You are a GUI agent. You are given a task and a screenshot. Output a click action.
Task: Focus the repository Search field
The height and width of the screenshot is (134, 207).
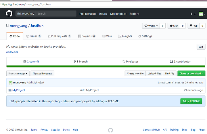click(x=56, y=14)
